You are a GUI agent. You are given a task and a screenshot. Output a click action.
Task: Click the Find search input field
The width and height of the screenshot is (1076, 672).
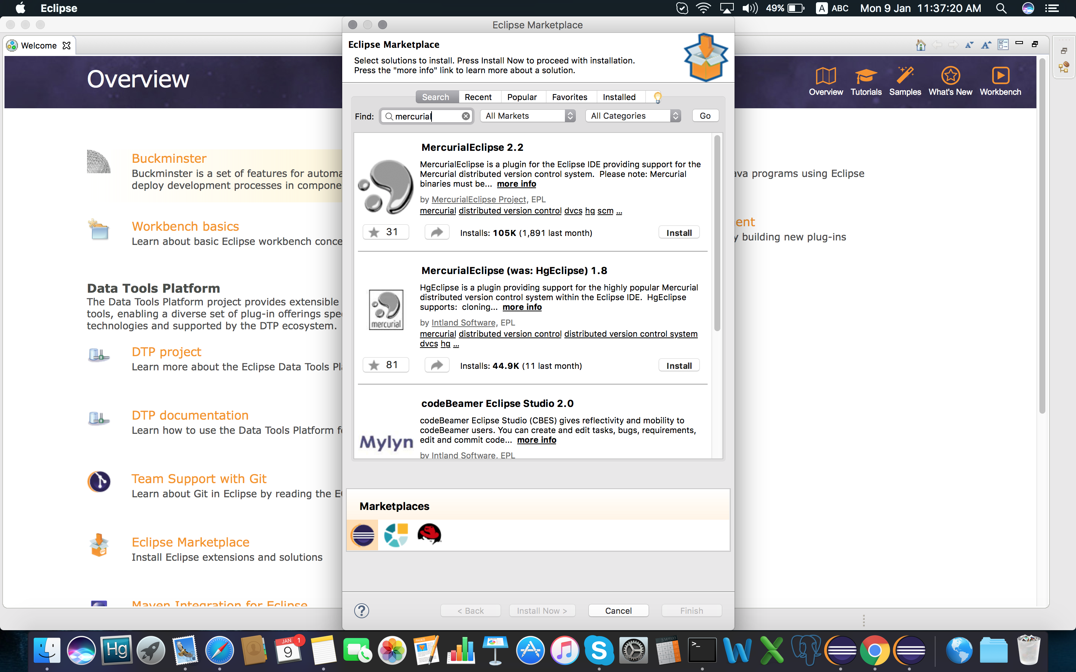point(426,116)
